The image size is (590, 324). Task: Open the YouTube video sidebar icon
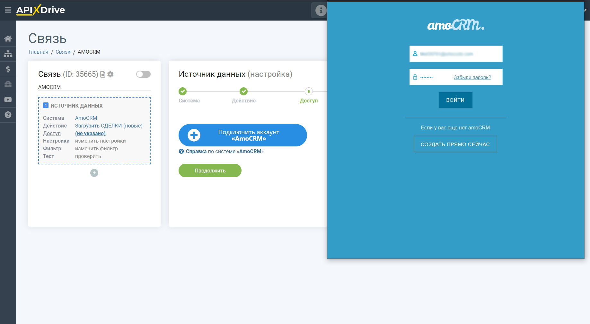8,100
